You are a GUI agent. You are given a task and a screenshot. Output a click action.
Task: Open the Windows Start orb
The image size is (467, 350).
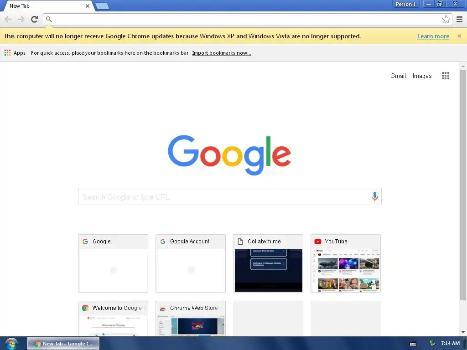(11, 344)
